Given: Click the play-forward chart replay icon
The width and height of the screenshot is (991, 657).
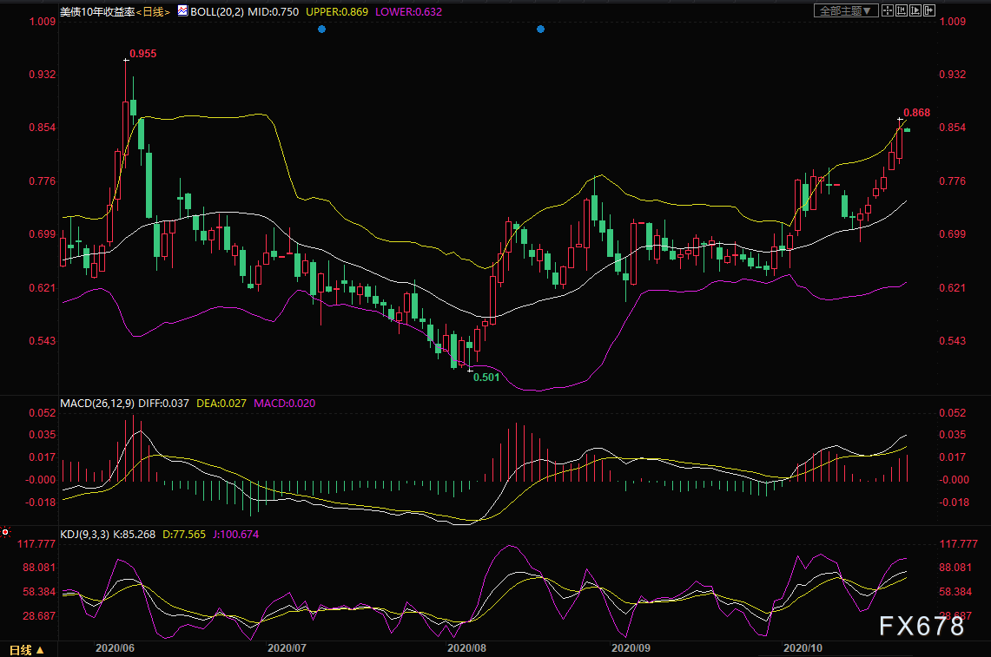Looking at the screenshot, I should (915, 10).
